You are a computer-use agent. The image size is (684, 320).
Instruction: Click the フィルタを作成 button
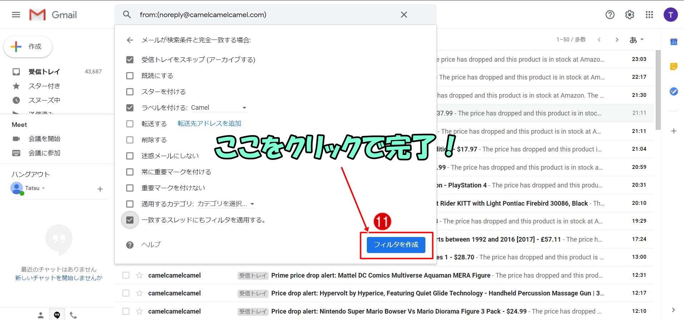pos(396,245)
